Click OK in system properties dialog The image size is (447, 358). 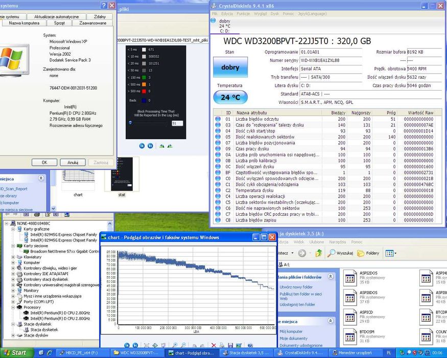click(x=44, y=163)
